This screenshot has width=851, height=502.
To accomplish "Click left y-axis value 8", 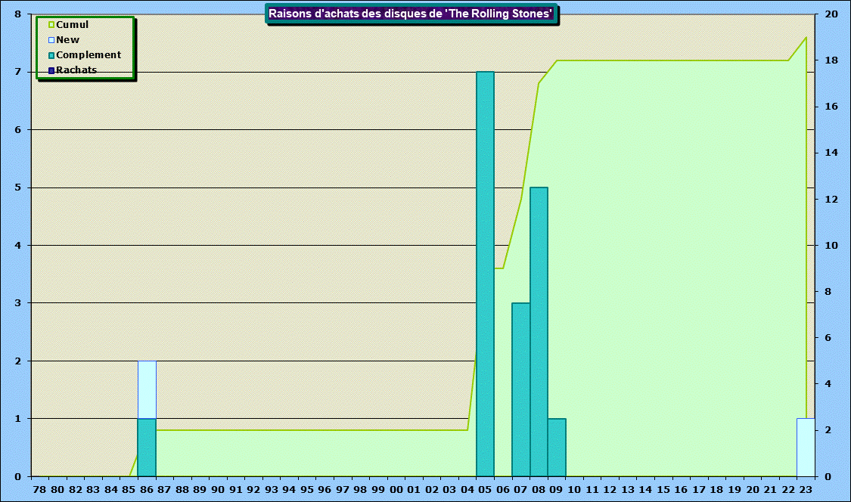I will point(17,14).
